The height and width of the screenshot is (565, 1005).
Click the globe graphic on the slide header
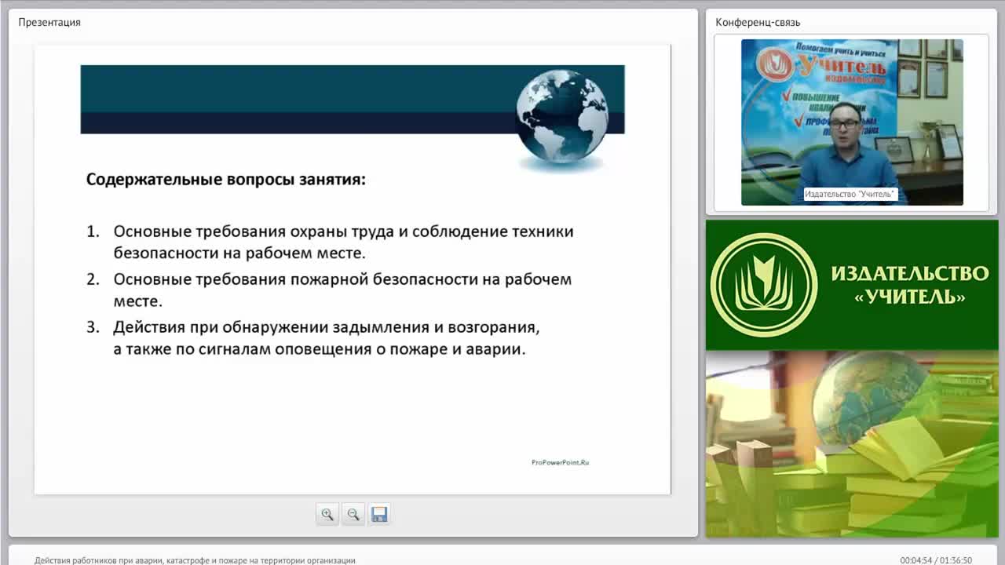click(x=562, y=117)
